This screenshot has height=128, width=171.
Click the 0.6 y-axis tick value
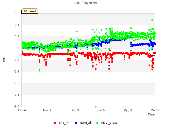click(17, 13)
